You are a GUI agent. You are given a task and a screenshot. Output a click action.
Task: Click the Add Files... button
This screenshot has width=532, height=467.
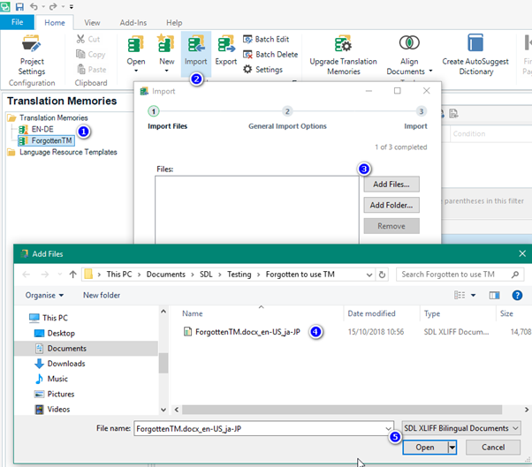(391, 185)
